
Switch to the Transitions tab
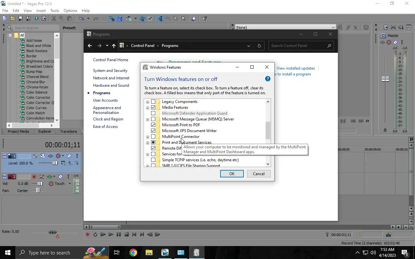tap(68, 131)
